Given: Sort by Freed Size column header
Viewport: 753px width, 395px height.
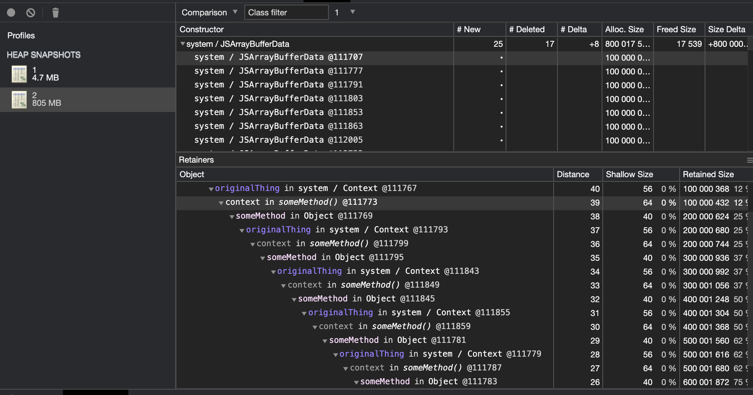Looking at the screenshot, I should click(679, 30).
